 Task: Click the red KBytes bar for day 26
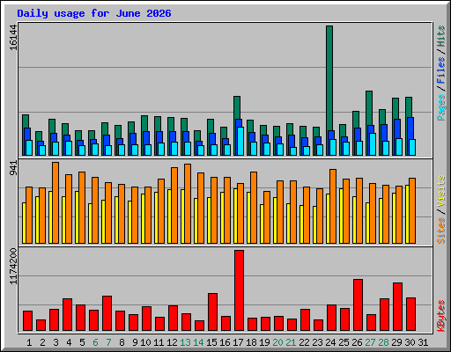[358, 305]
